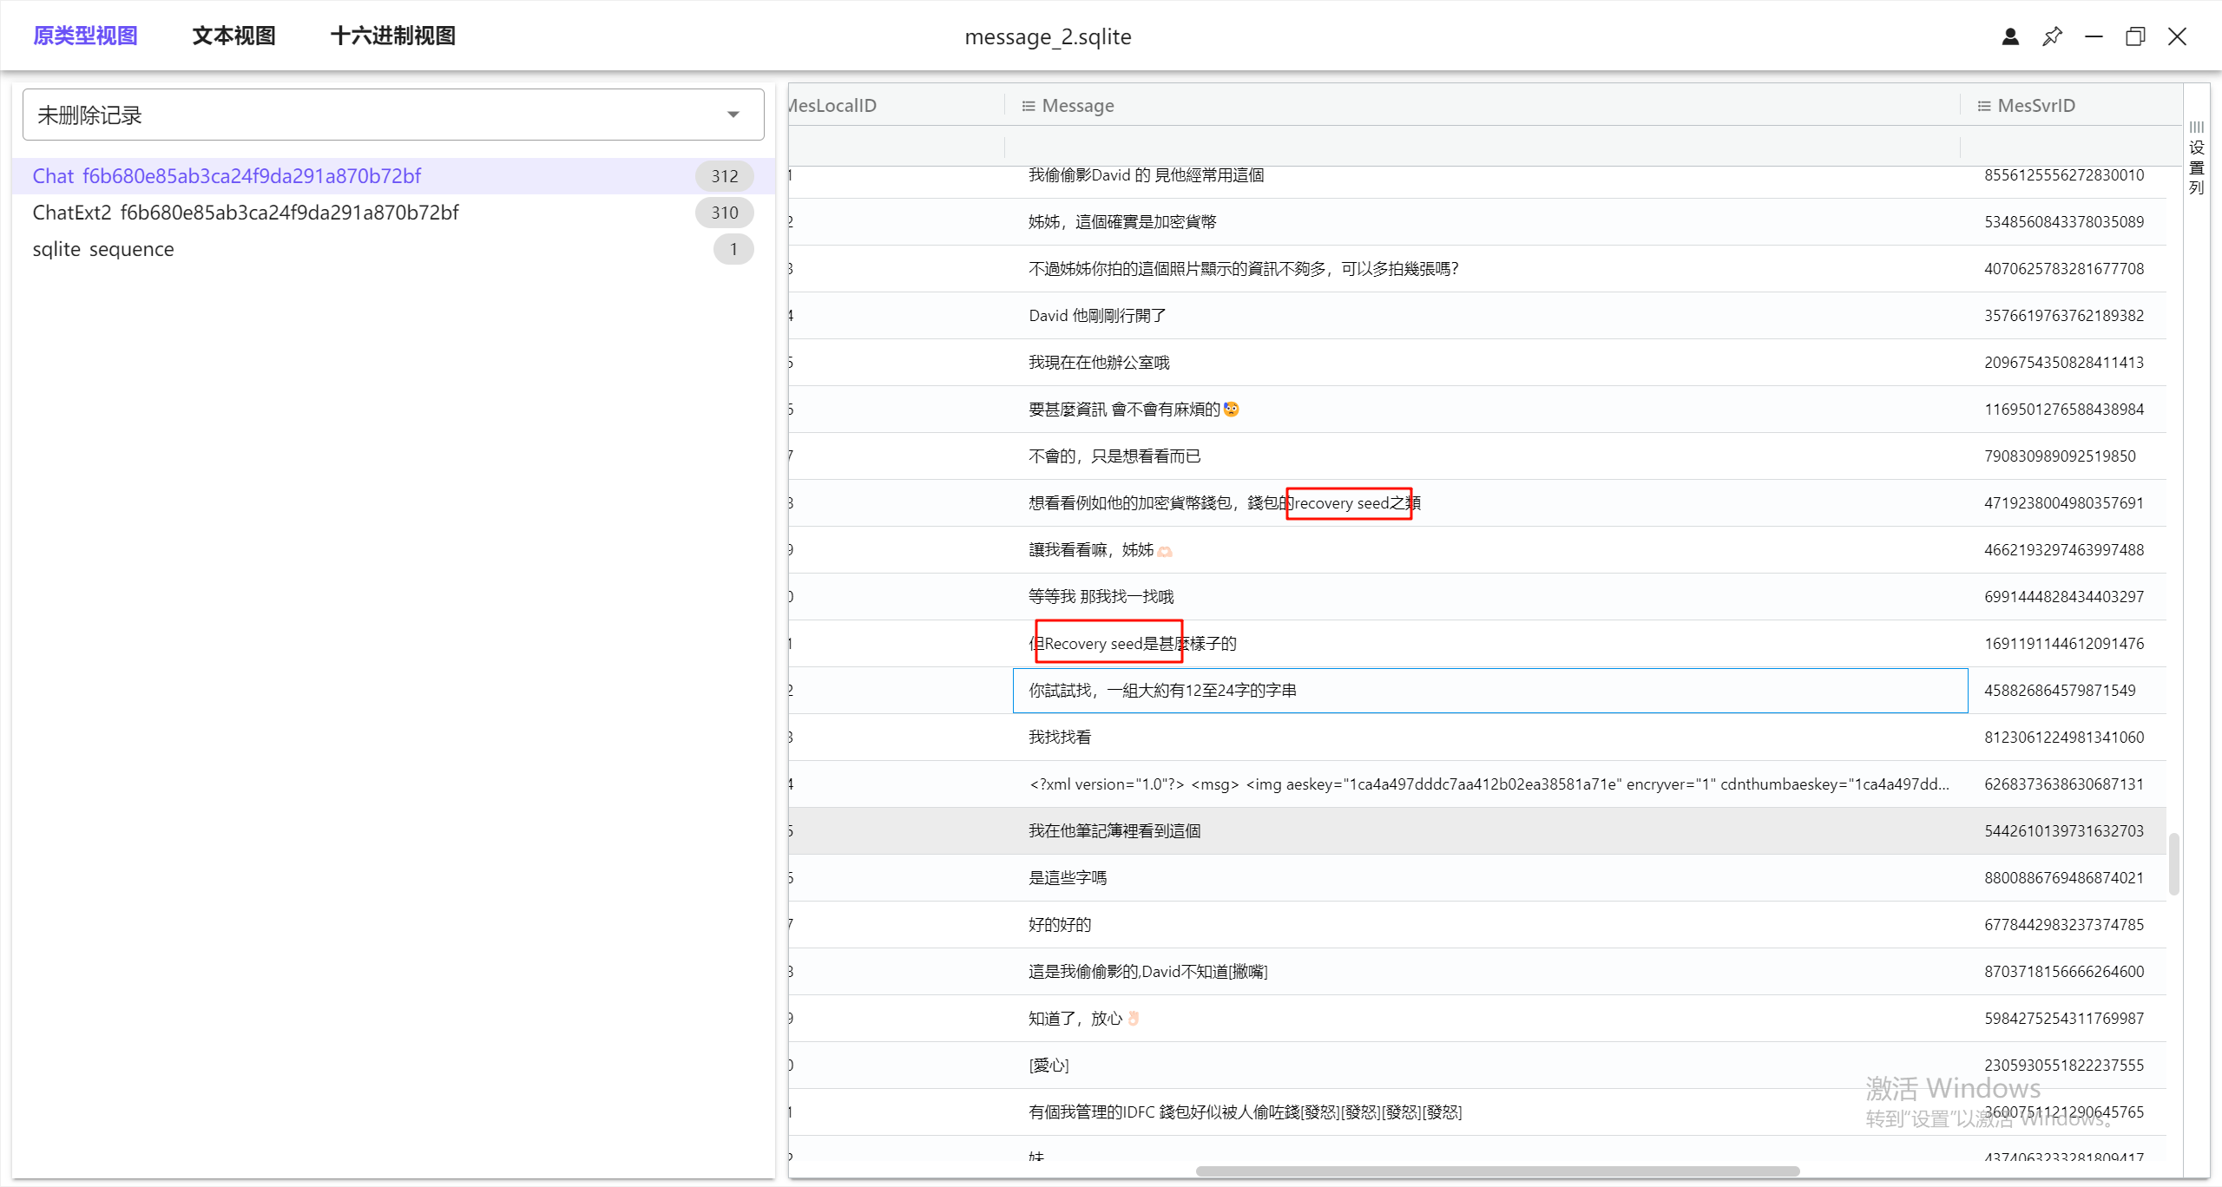Select the sqlite_sequence table
Screen dimensions: 2222x1187
(x=103, y=249)
